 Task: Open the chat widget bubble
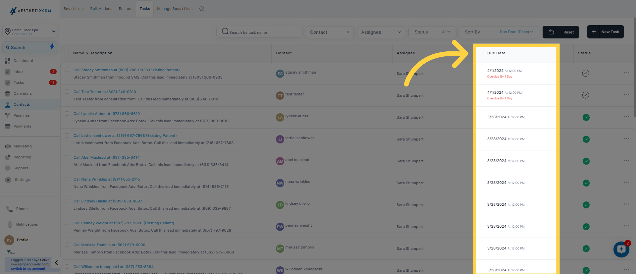click(621, 249)
